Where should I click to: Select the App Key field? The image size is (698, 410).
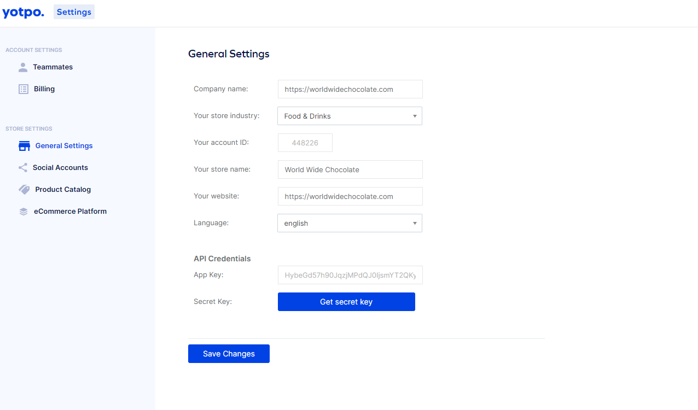[350, 276]
